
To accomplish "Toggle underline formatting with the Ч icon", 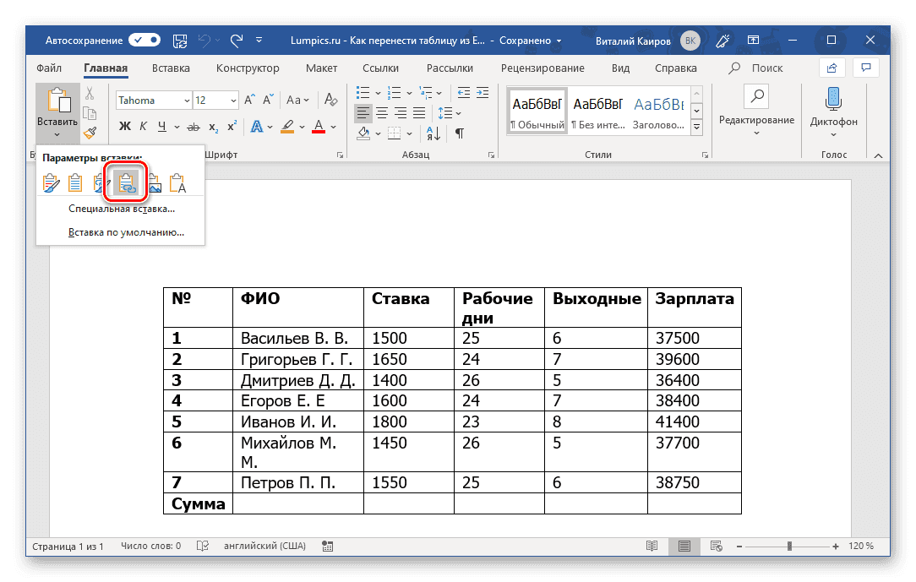I will (x=162, y=126).
